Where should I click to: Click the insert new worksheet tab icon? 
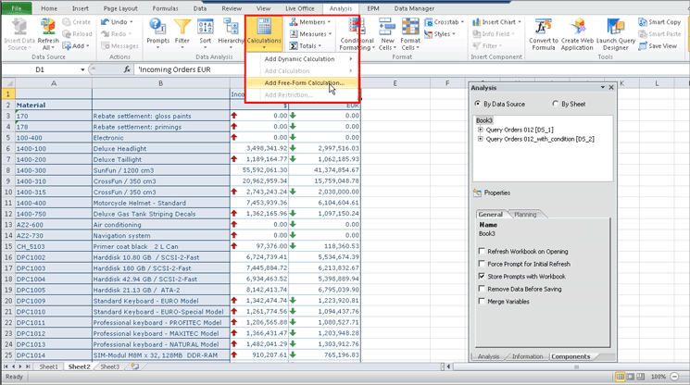134,366
